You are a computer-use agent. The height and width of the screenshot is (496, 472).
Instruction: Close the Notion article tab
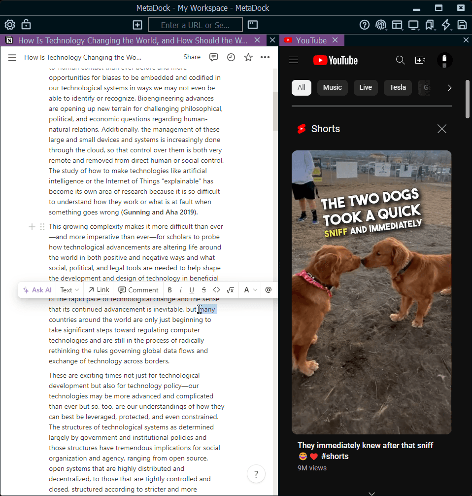[257, 40]
